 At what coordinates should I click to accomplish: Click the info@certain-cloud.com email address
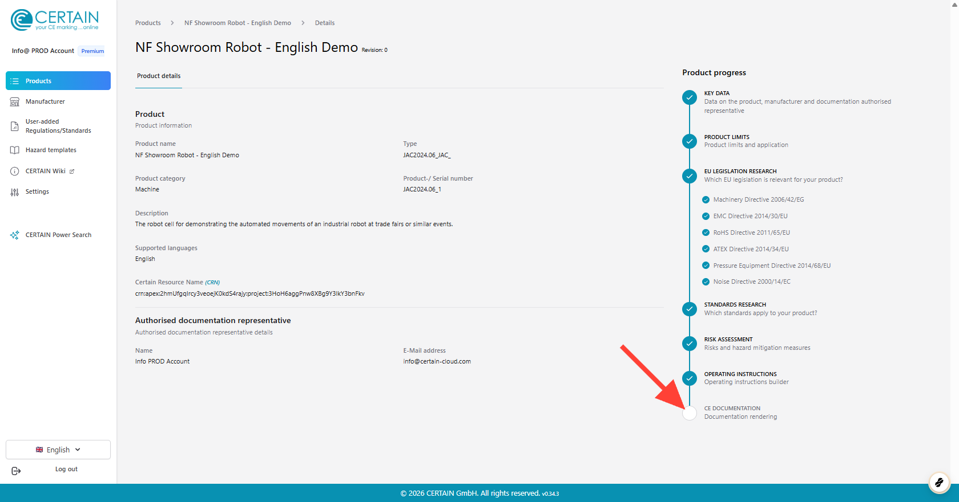437,362
